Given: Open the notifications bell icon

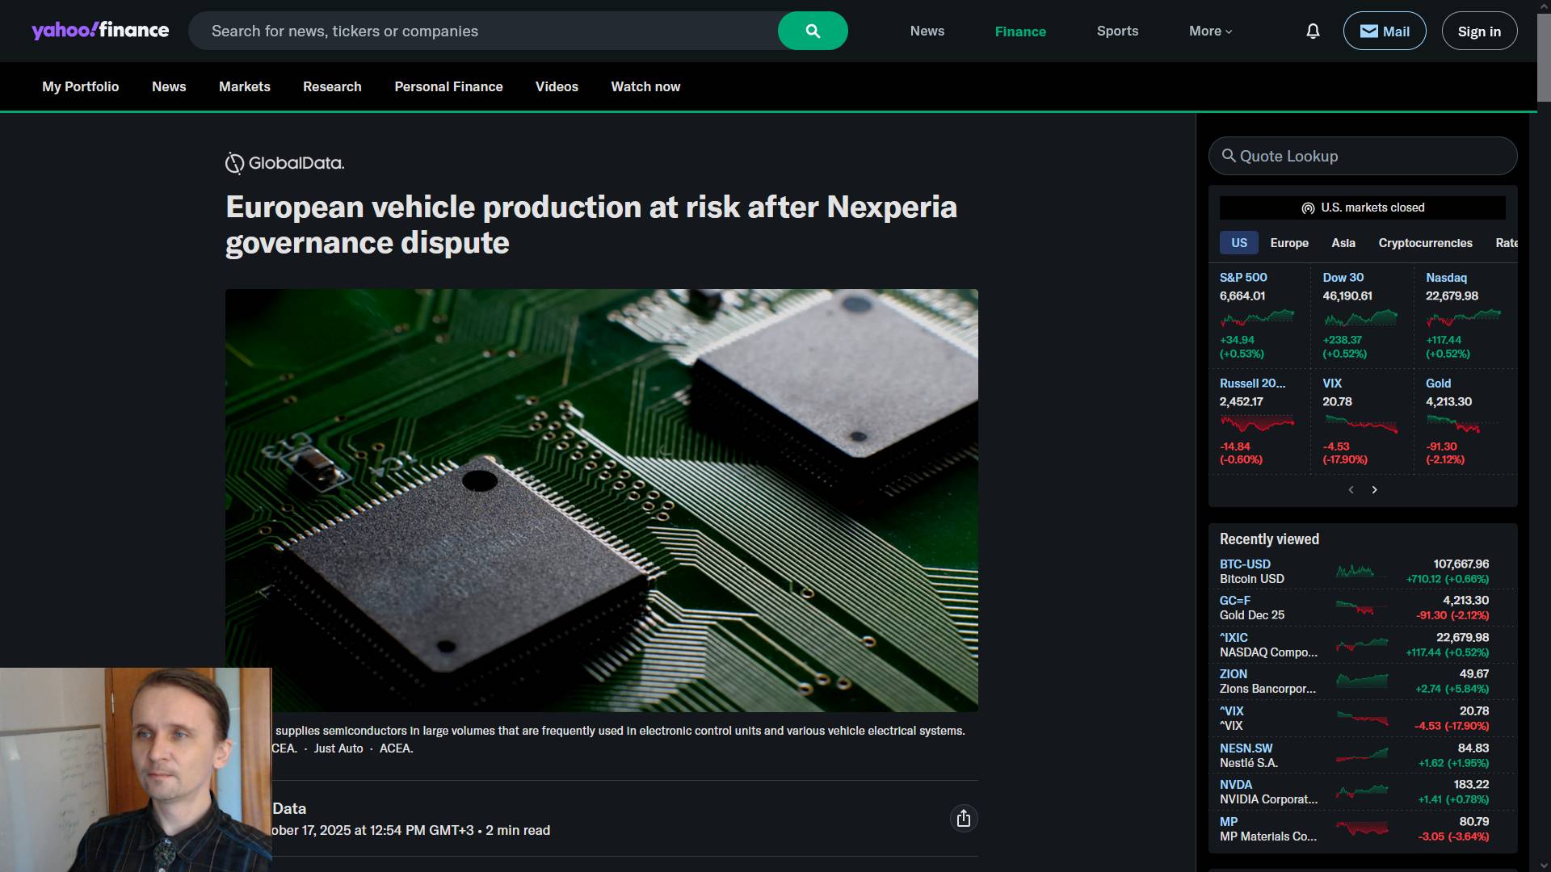Looking at the screenshot, I should tap(1313, 31).
